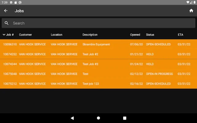Focus the Search input field
This screenshot has height=123, width=197.
(x=98, y=23)
